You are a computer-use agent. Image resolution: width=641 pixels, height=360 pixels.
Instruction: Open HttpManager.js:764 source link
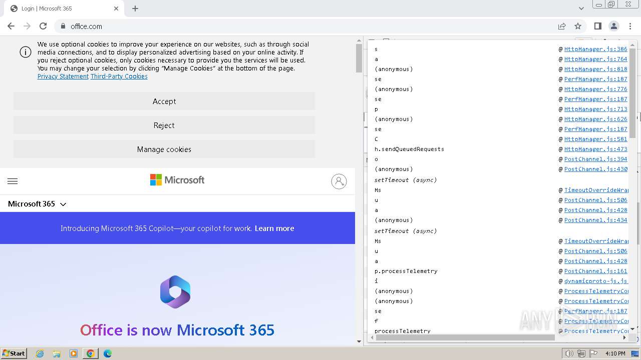[595, 59]
